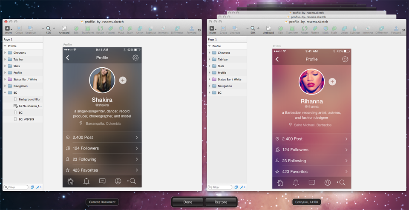409x210 pixels.
Task: Click Scale tool in left window toolbar
Action: point(130,30)
